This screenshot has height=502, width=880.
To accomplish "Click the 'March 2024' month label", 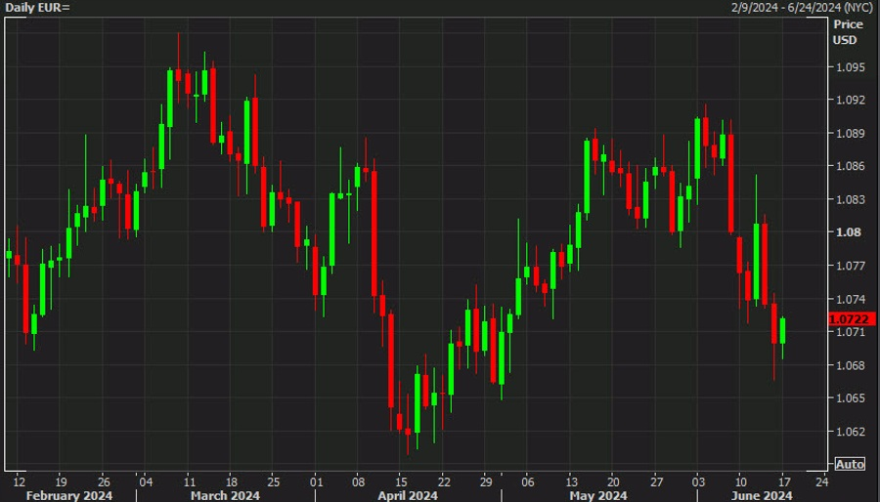I will 225,495.
